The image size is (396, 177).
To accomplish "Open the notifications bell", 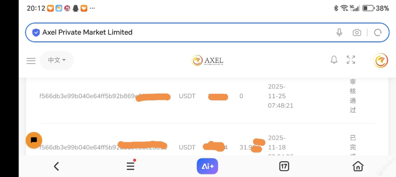I will [x=334, y=60].
